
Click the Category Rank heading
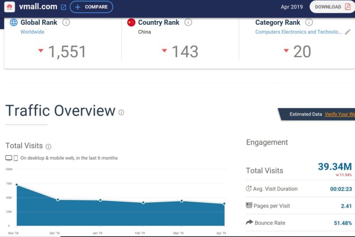coord(278,22)
